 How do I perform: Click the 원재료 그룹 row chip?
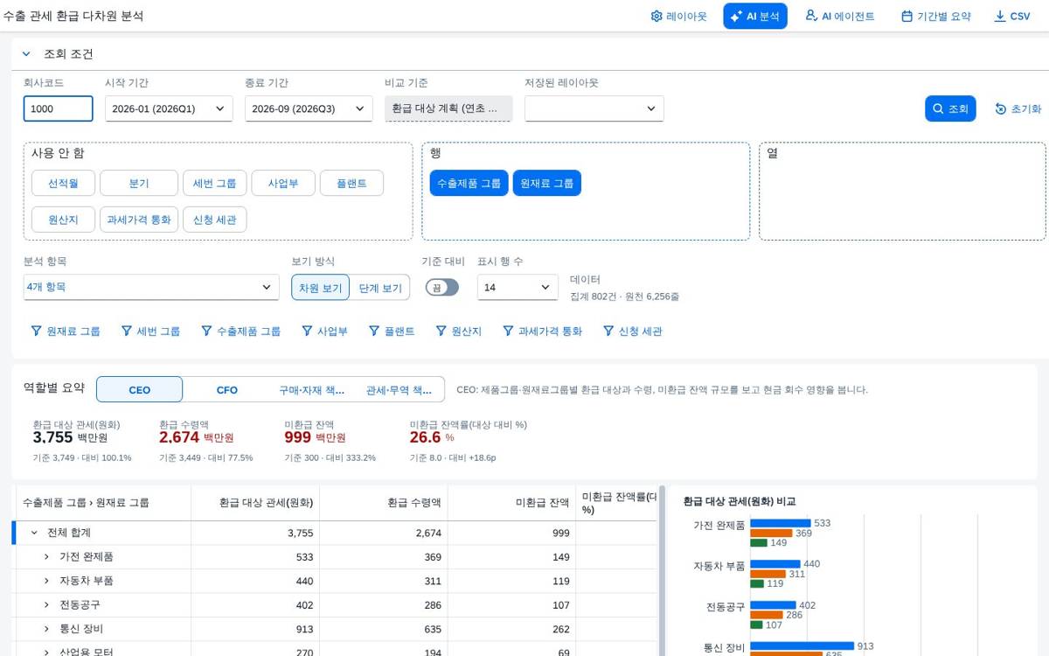pos(547,183)
